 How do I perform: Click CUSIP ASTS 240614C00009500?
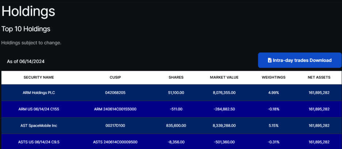pos(115,142)
